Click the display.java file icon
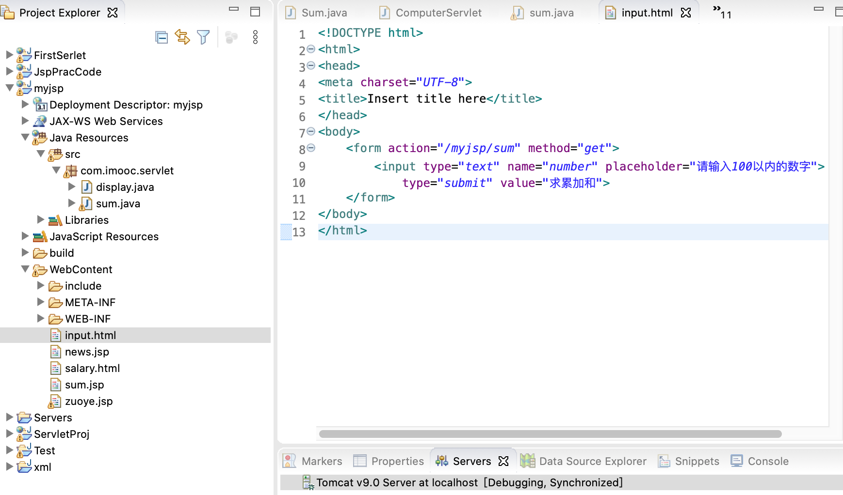843x495 pixels. click(x=87, y=187)
